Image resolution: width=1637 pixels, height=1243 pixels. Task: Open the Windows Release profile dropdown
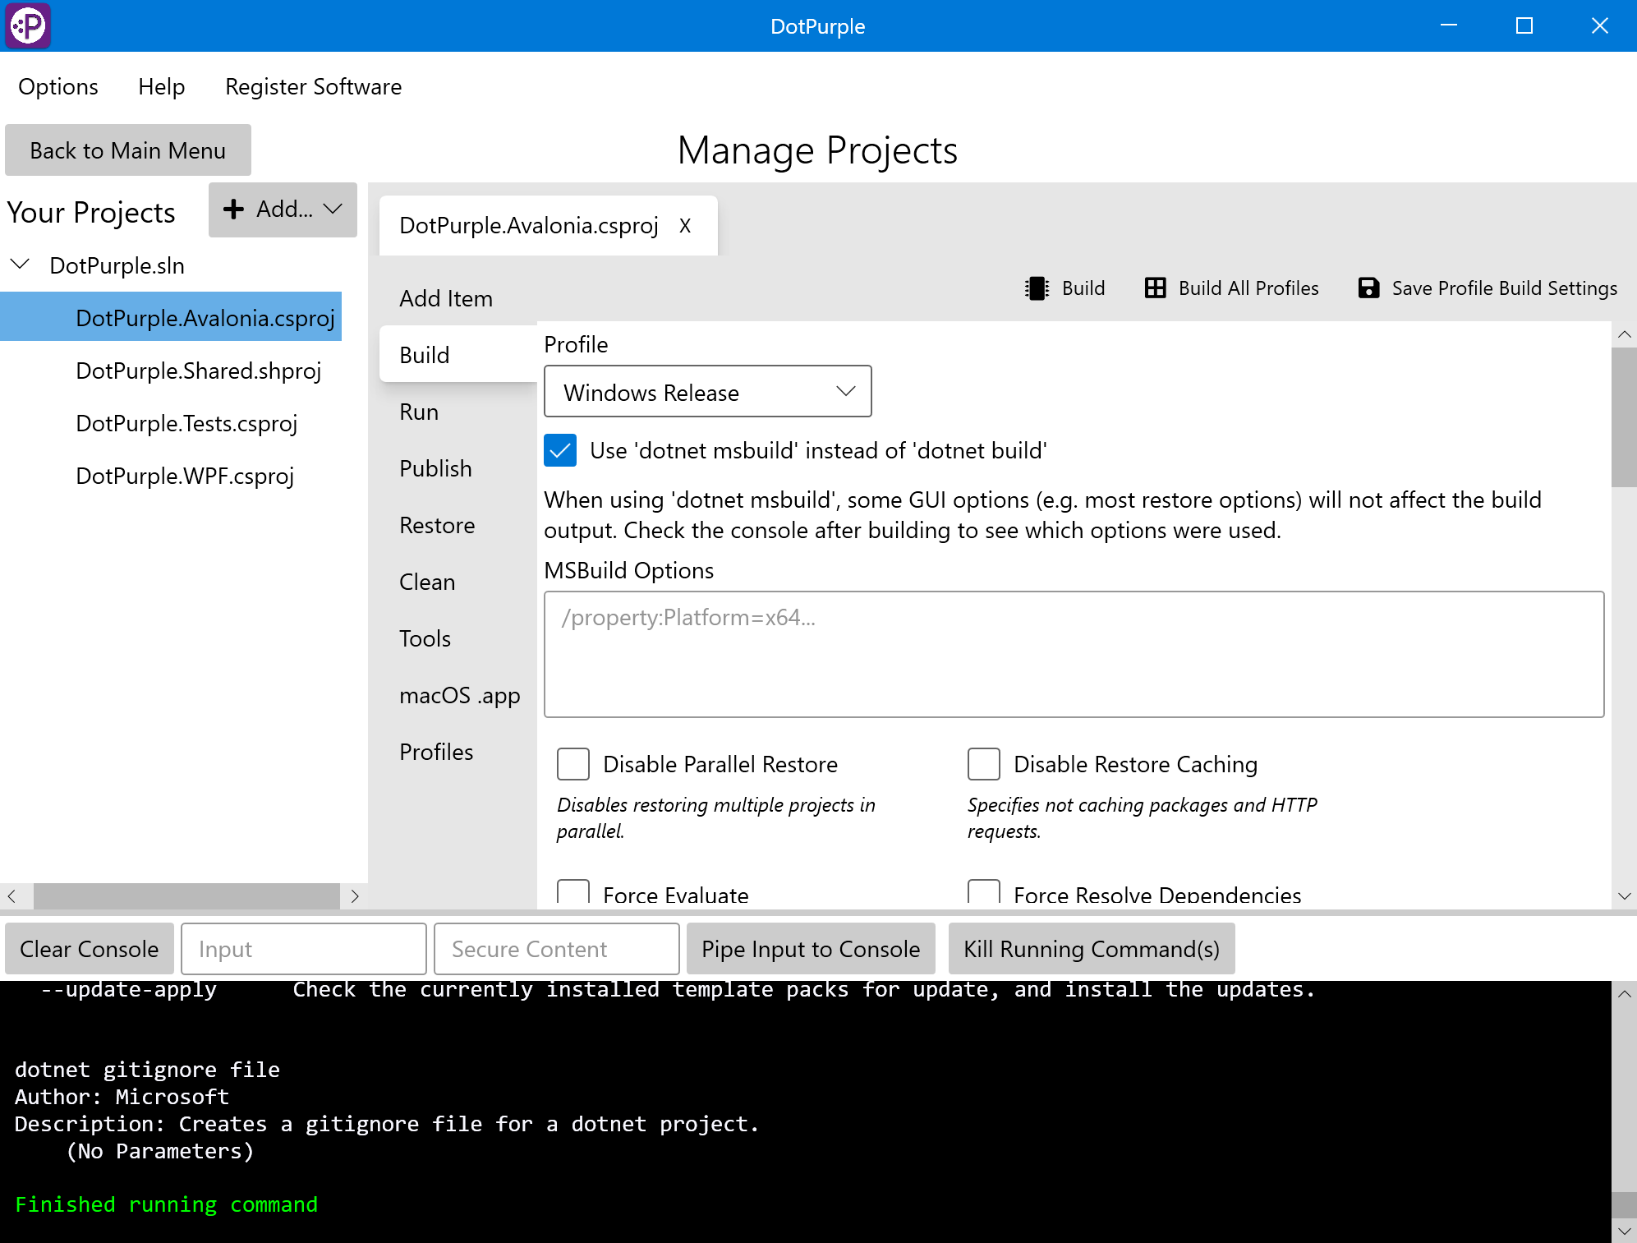(x=708, y=392)
